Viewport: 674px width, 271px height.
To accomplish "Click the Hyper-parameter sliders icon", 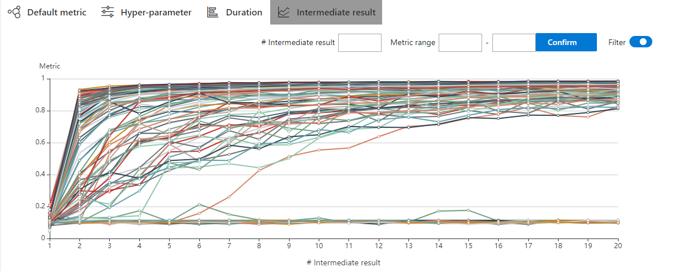I will tap(107, 12).
